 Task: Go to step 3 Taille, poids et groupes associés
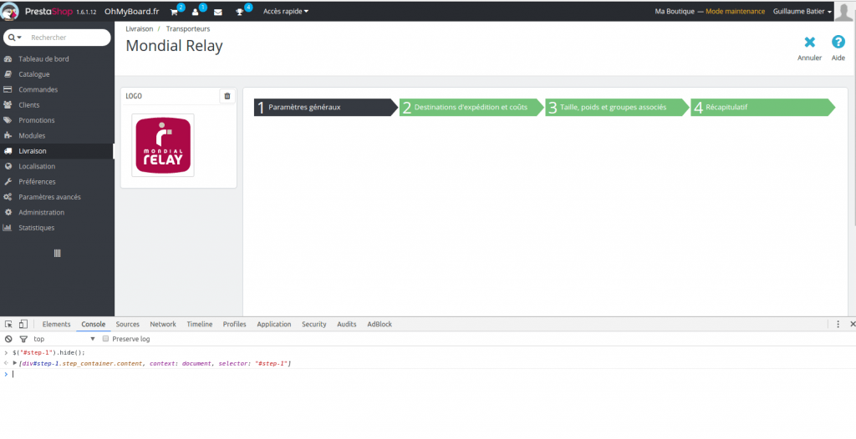pos(618,108)
